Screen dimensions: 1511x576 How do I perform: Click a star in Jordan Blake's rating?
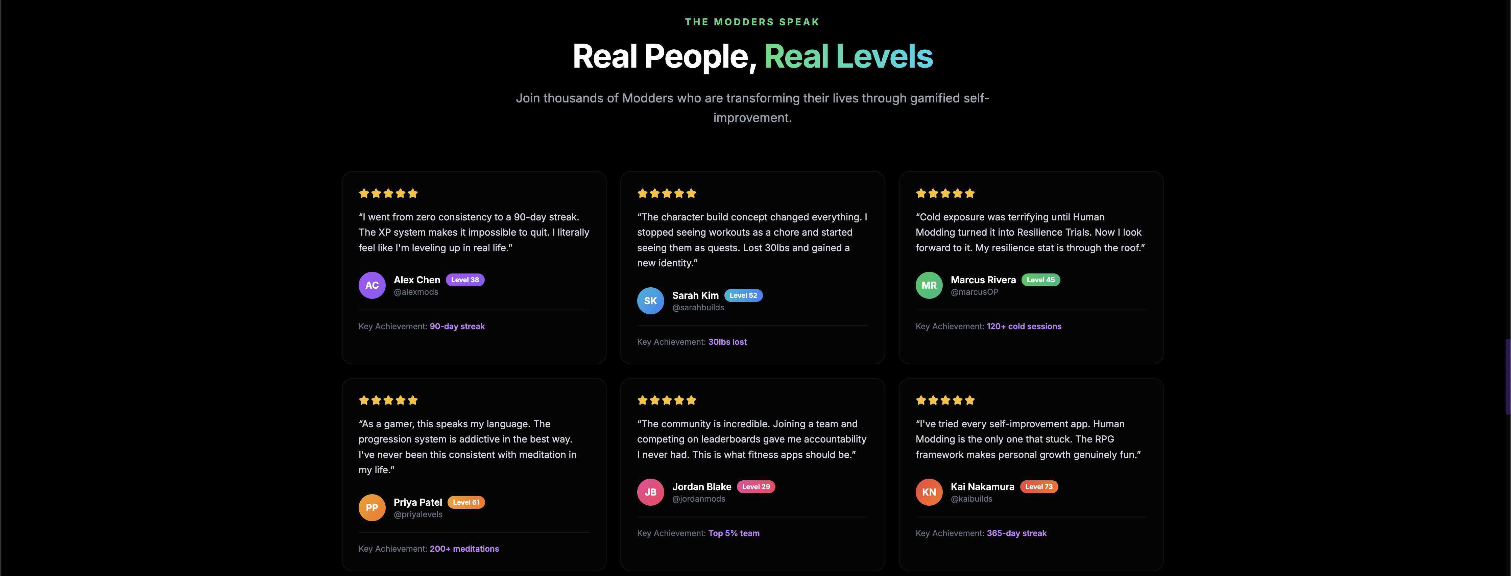(x=666, y=400)
